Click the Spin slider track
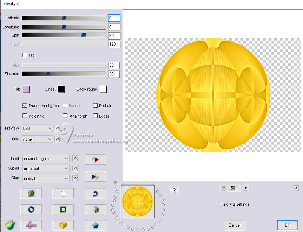The width and height of the screenshot is (303, 232). click(x=64, y=35)
